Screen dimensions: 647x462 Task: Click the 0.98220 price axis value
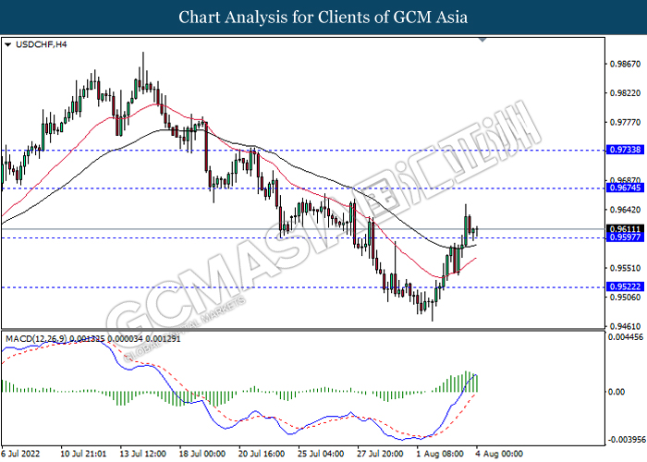pos(625,93)
